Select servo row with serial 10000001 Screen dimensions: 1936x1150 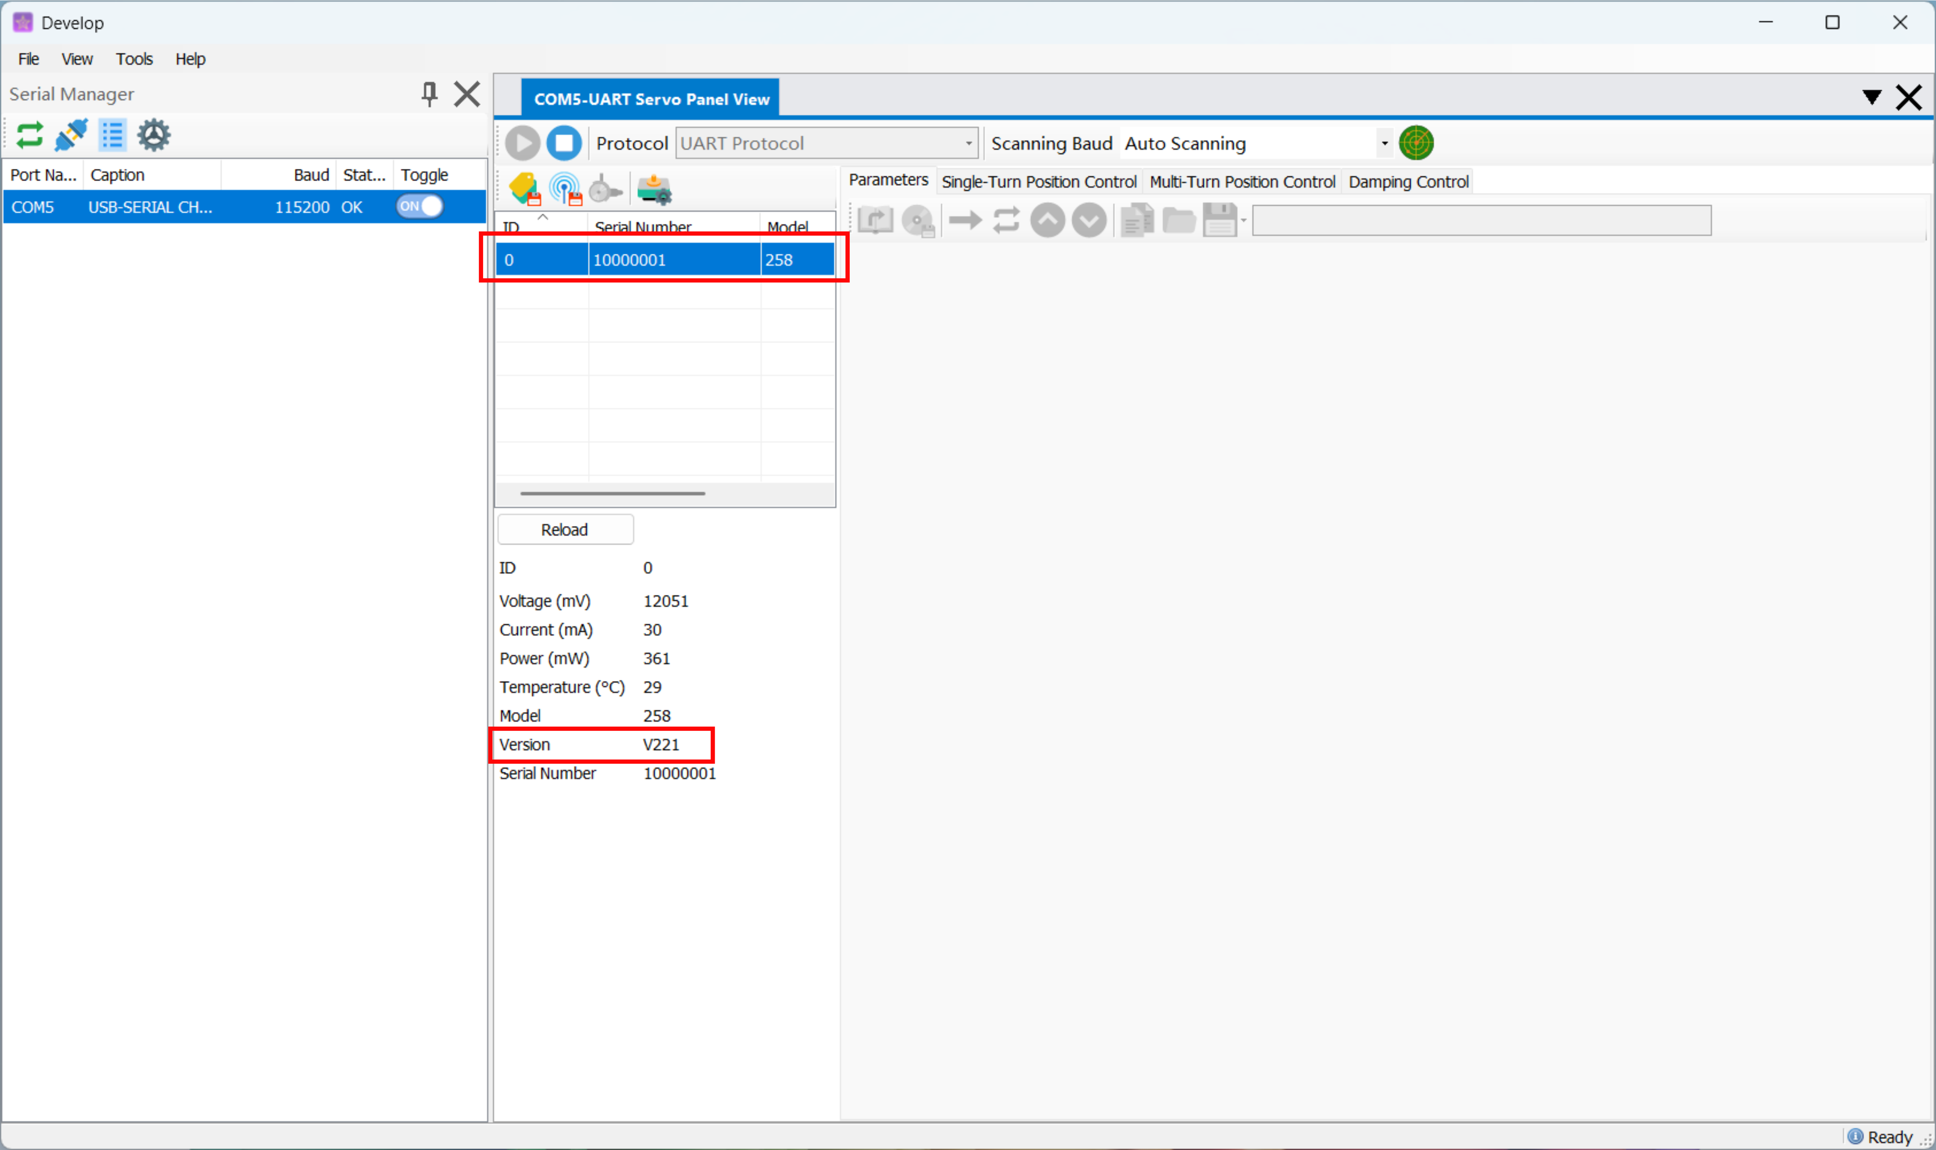(664, 260)
